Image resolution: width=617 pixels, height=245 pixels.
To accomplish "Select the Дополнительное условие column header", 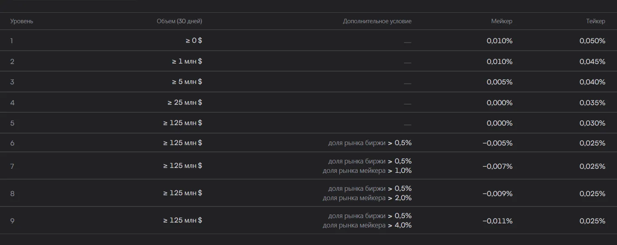I will click(377, 21).
